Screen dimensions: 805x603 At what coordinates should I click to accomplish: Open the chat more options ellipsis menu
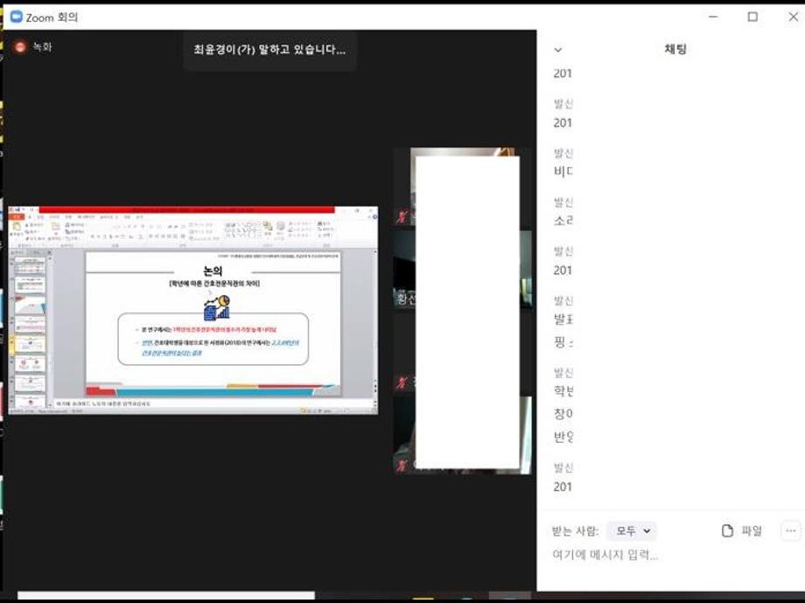coord(790,530)
